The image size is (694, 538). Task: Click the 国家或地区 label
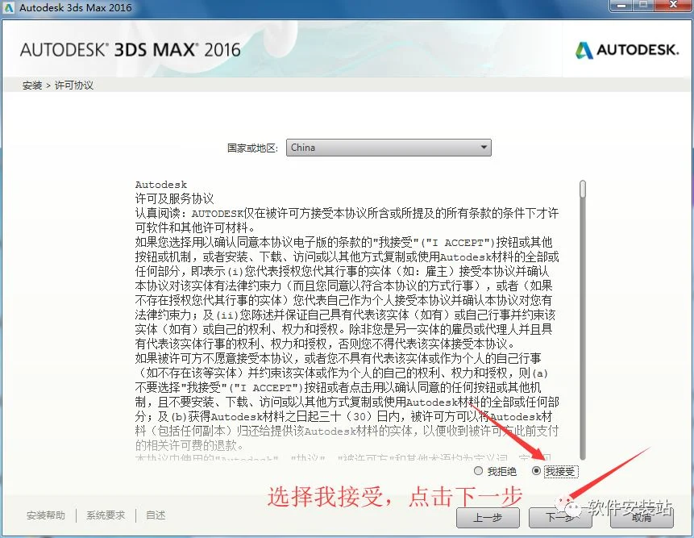tap(253, 148)
